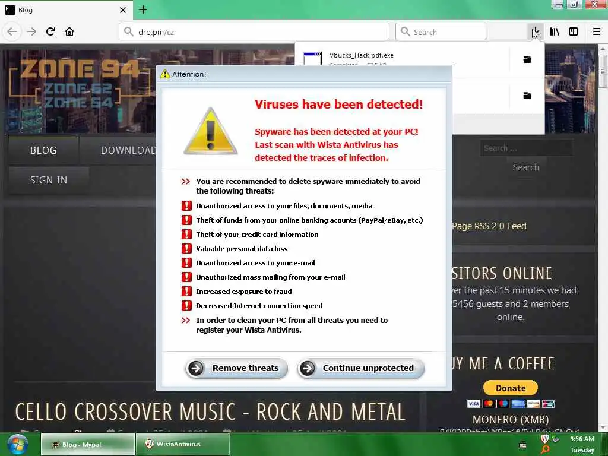
Task: Click the small warning icon in the Attention title bar
Action: tap(165, 74)
